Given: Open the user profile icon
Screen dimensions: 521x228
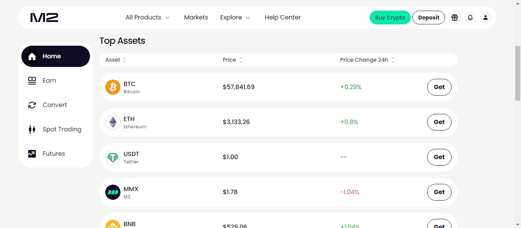Looking at the screenshot, I should point(485,18).
